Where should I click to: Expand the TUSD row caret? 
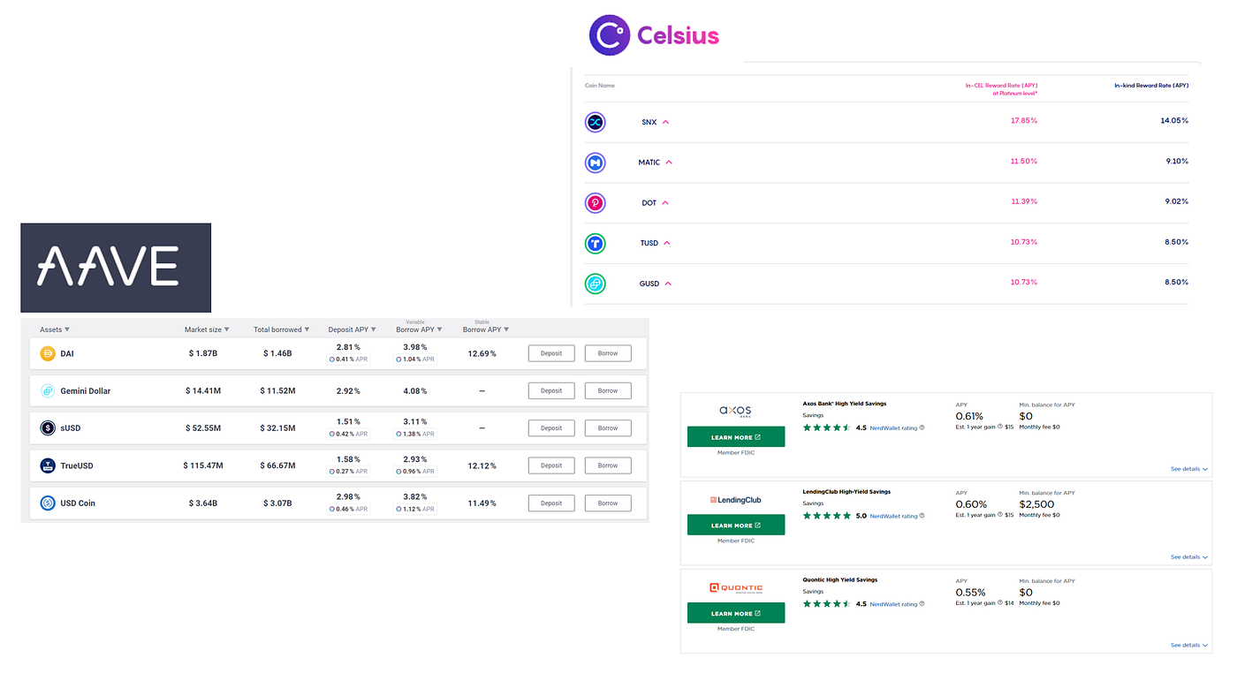click(x=667, y=243)
